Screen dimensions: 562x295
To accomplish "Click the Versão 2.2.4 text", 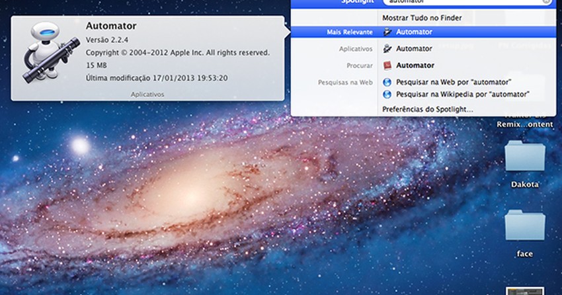I will click(x=107, y=40).
